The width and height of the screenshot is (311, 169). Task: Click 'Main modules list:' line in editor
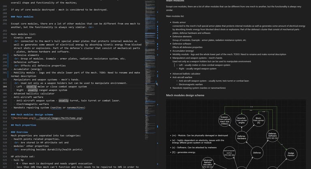point(23,34)
